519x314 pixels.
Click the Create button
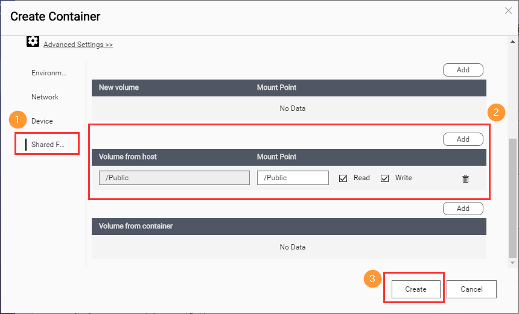click(x=415, y=289)
